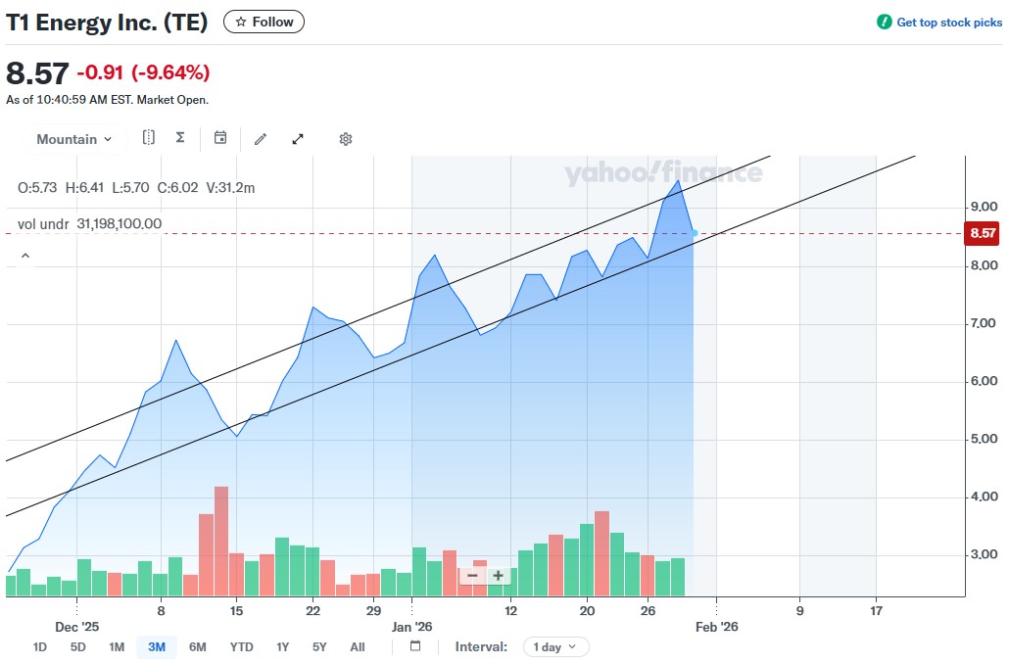The height and width of the screenshot is (664, 1009).
Task: Zoom out with the minus button
Action: [x=472, y=575]
